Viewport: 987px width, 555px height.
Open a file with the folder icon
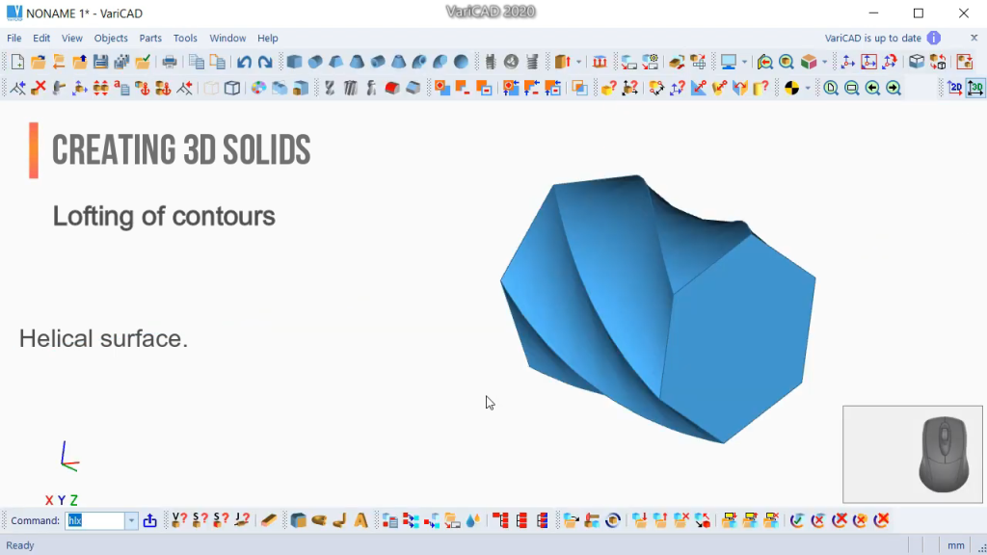38,62
